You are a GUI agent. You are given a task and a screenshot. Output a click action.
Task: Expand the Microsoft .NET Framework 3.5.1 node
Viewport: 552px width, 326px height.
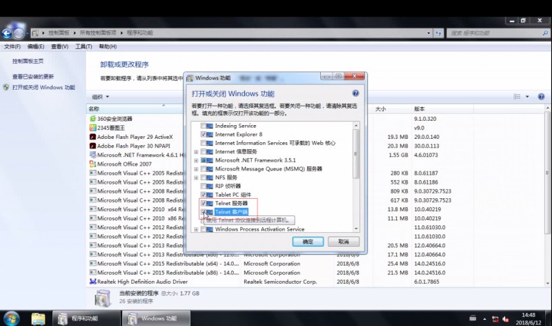196,160
